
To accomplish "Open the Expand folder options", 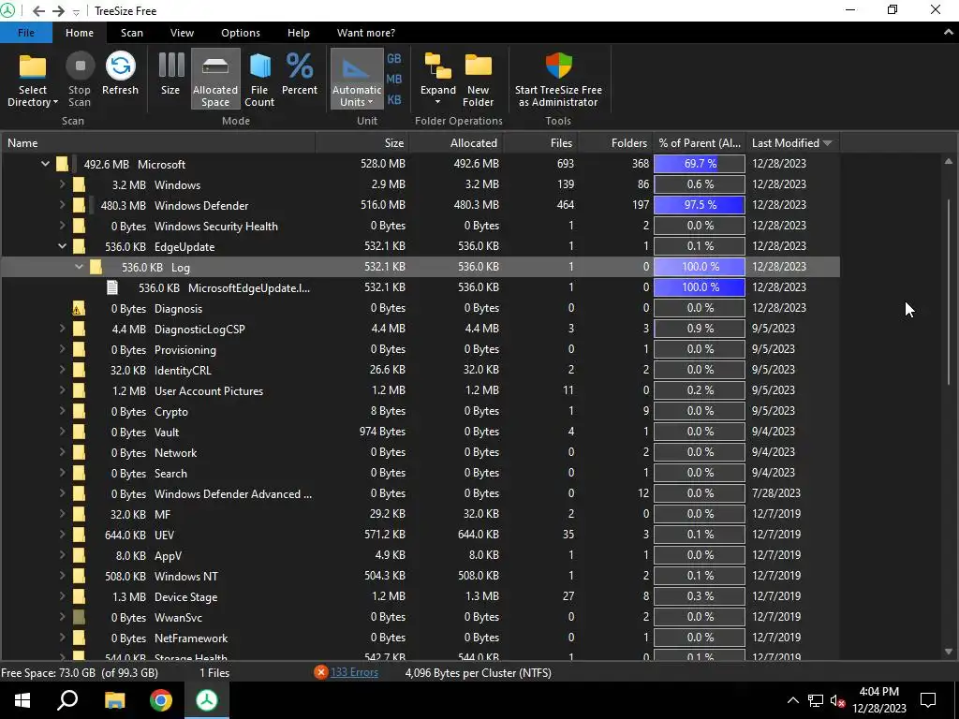I will (x=438, y=81).
